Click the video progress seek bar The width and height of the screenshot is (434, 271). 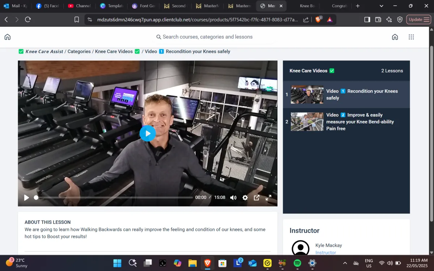click(113, 198)
